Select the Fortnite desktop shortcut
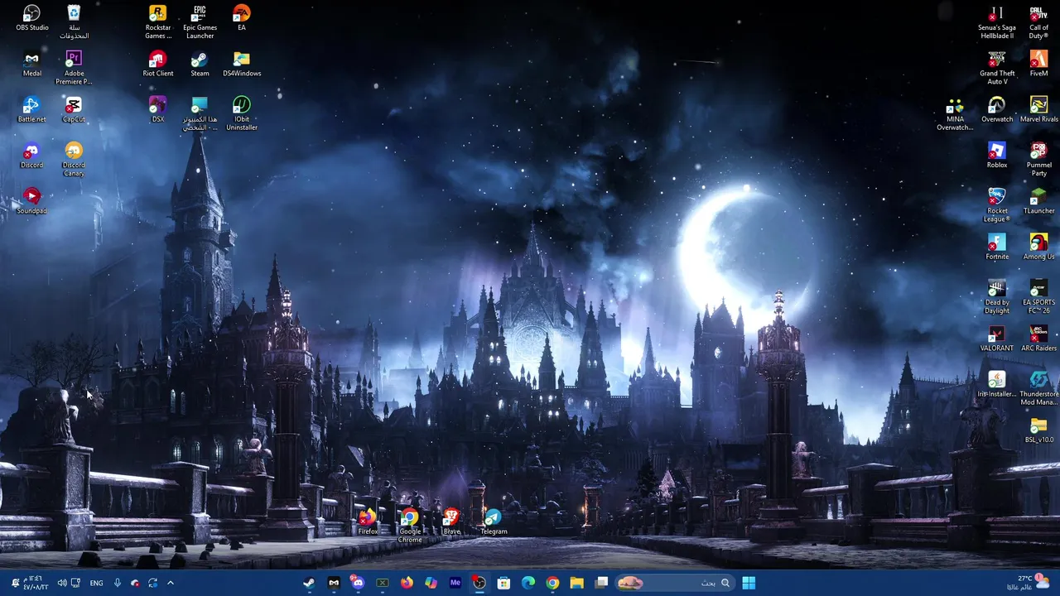Image resolution: width=1060 pixels, height=596 pixels. 996,247
